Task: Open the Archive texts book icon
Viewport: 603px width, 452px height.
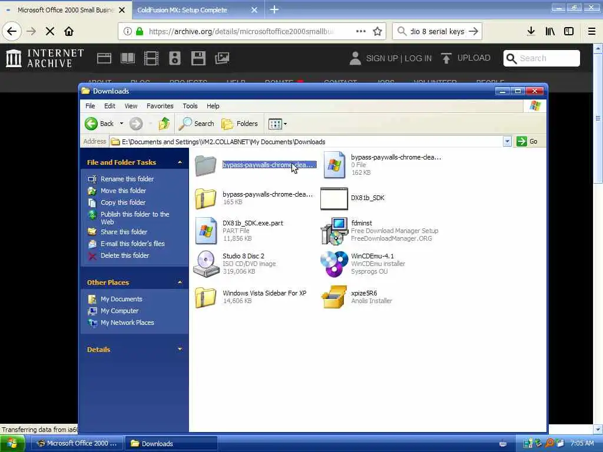Action: pos(128,58)
